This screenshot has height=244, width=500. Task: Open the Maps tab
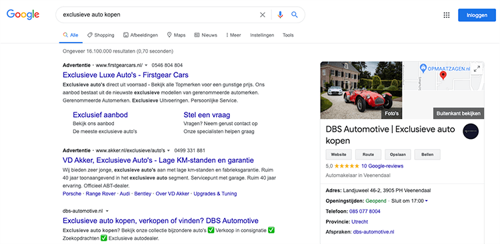[176, 35]
